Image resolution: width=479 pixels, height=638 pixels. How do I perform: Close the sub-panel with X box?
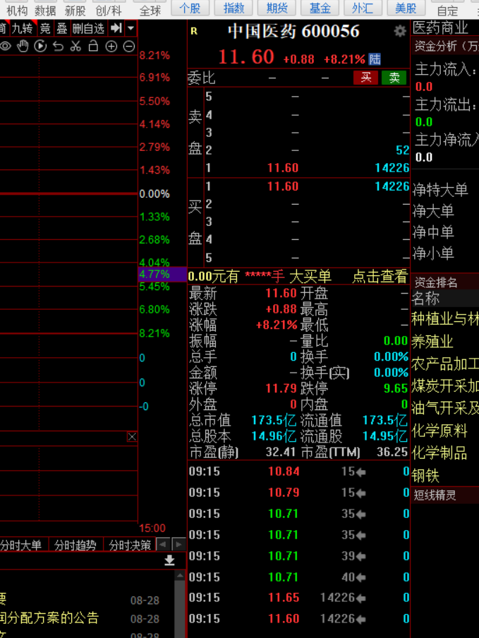coord(132,437)
